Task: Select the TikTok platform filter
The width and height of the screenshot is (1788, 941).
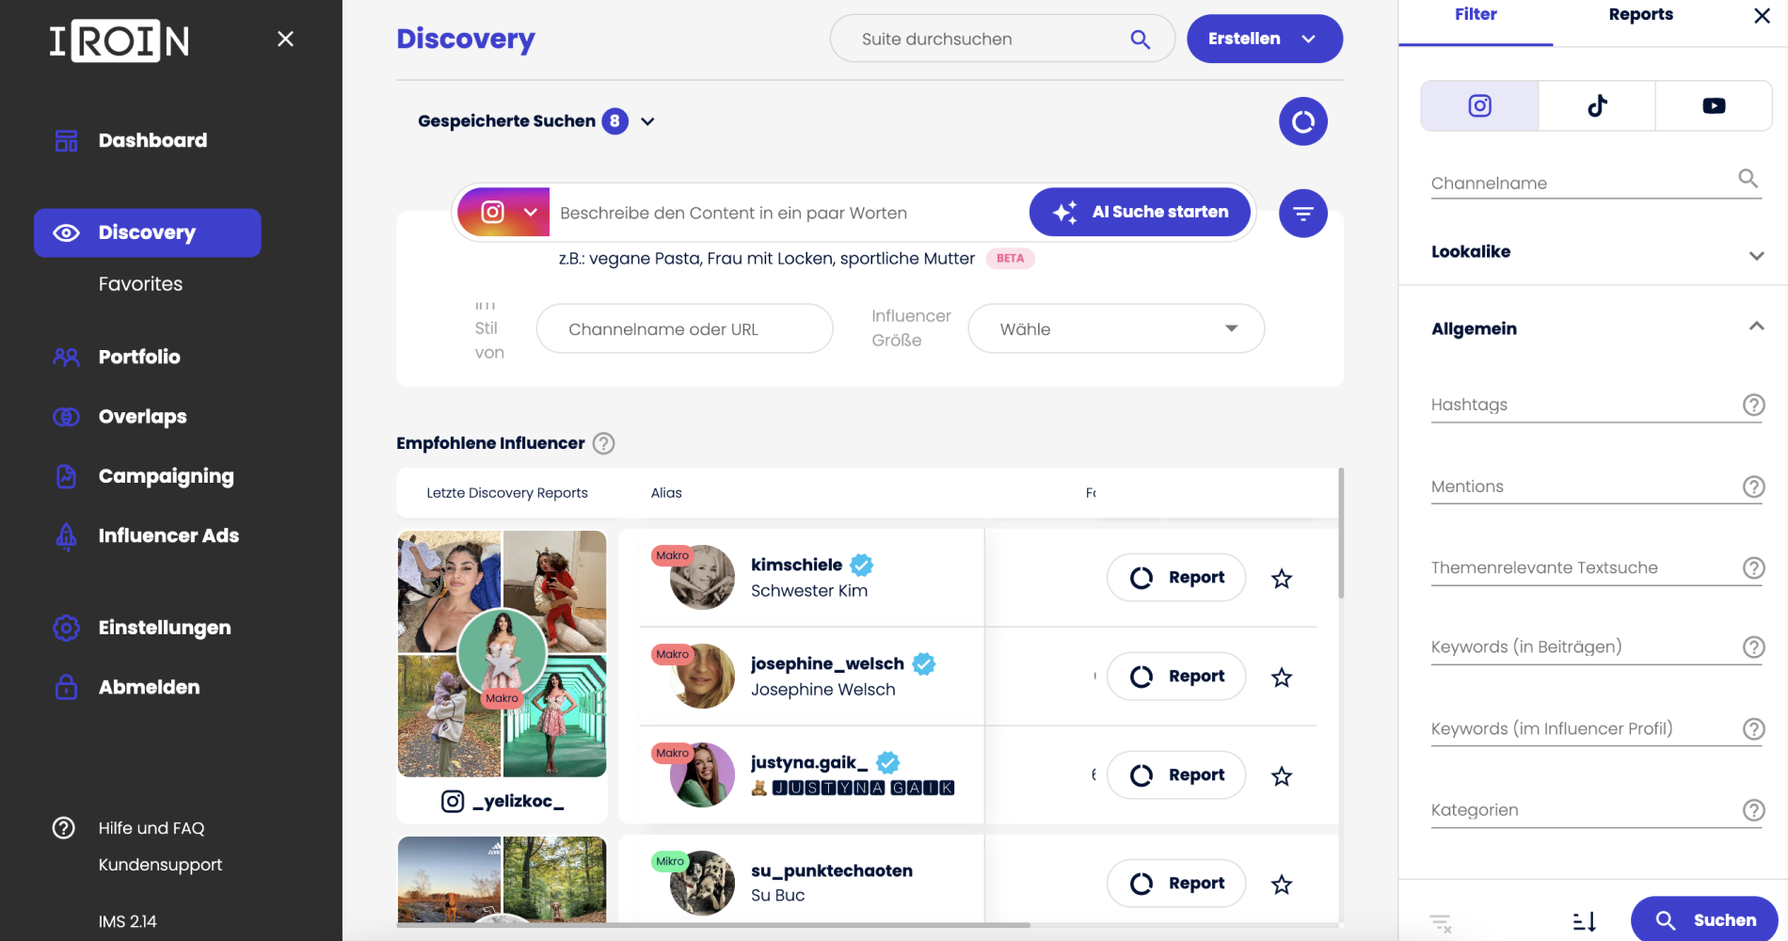Action: [x=1597, y=105]
